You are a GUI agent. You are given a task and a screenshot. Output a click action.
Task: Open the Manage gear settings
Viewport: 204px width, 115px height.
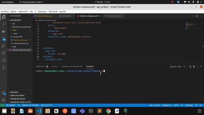pyautogui.click(x=4, y=100)
